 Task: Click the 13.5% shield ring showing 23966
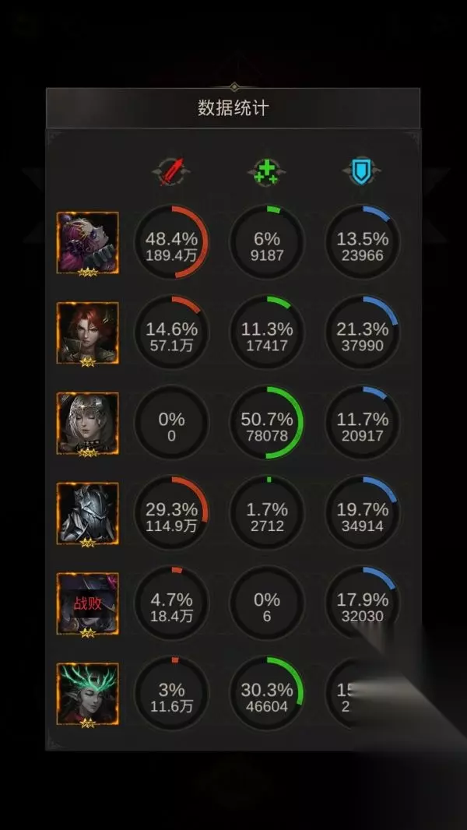point(362,242)
